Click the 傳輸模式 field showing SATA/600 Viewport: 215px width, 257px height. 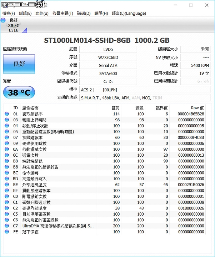click(108, 74)
